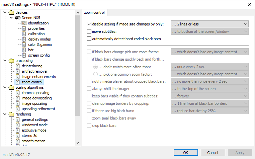Screen dimensions: 255x159
Task: Click the Denon-NX5 projector device icon
Action: click(18, 18)
